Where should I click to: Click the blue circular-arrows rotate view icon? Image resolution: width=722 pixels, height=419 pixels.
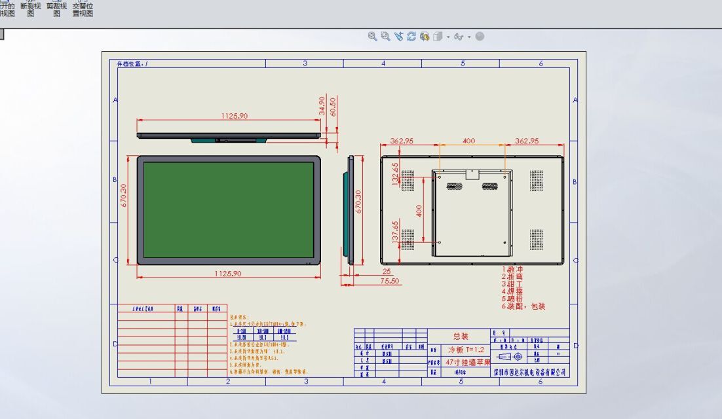coord(411,37)
